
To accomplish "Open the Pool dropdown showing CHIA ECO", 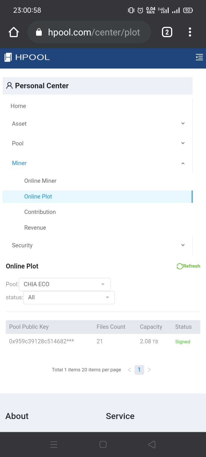I will point(64,284).
